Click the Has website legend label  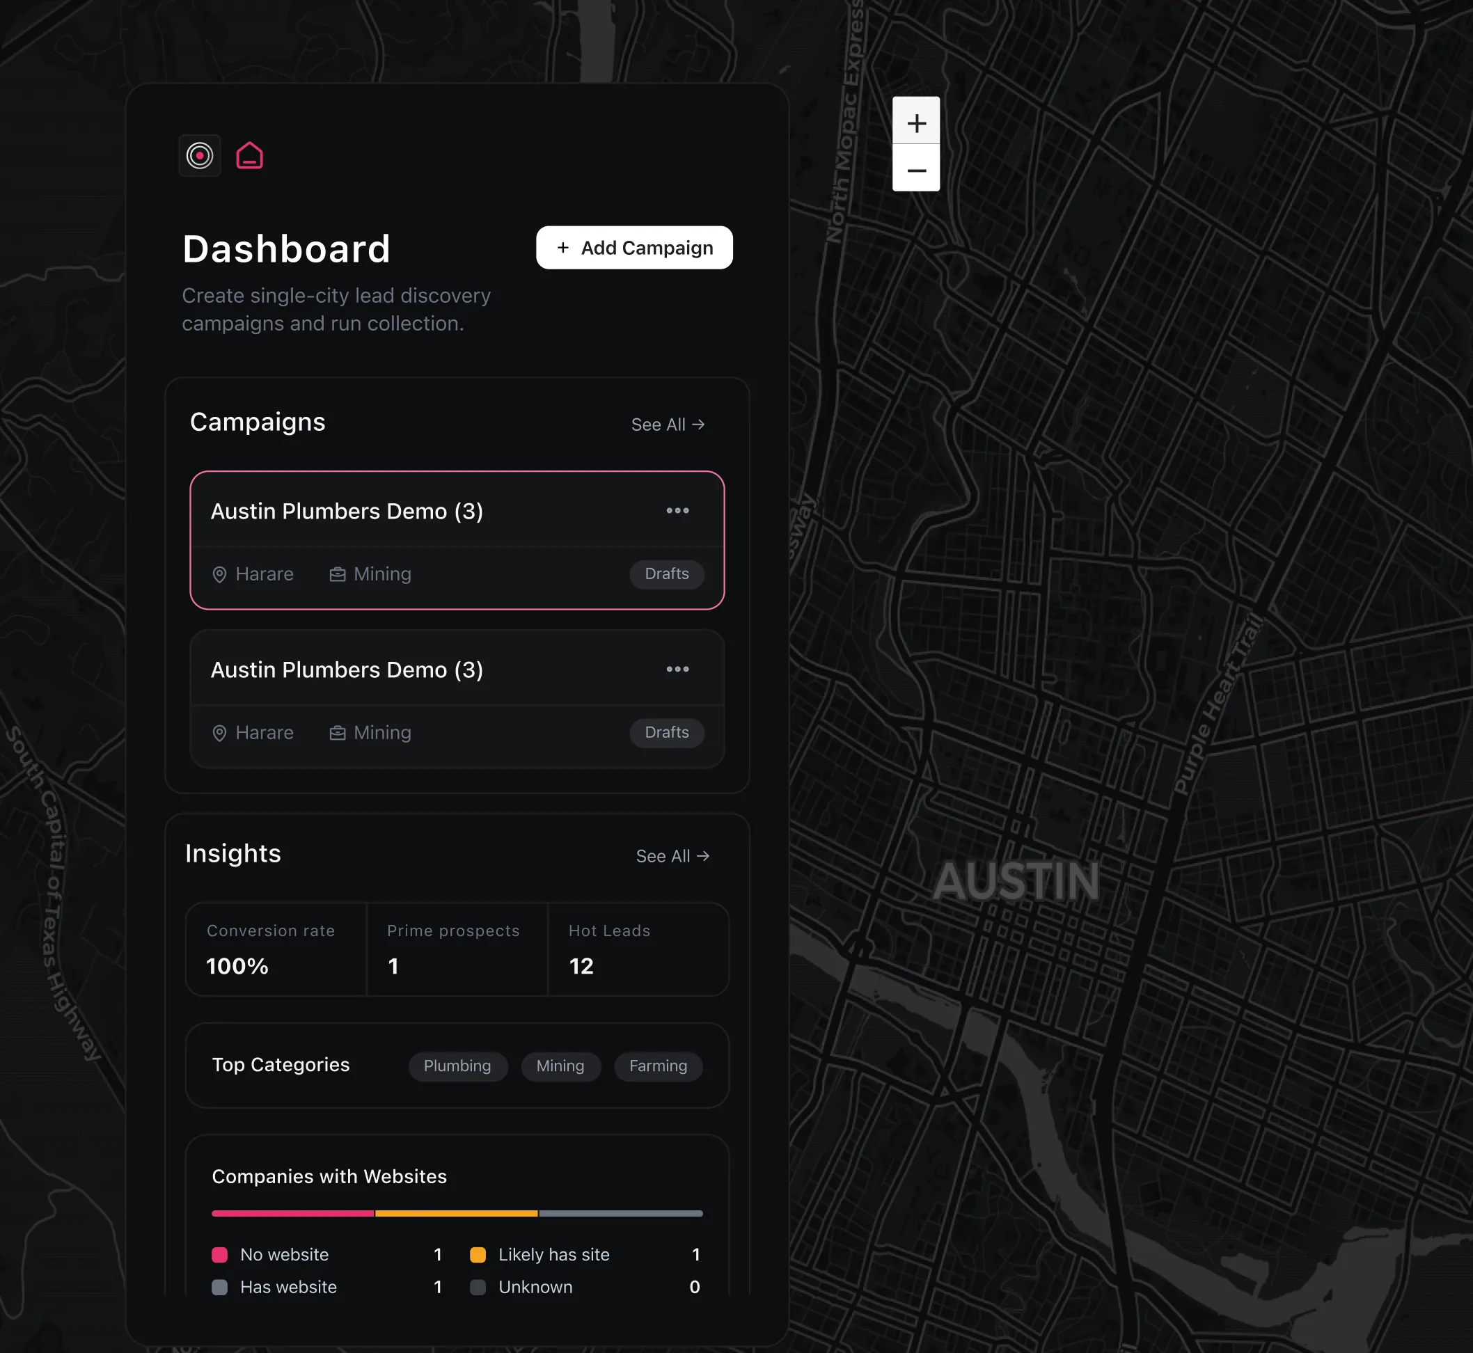tap(288, 1287)
